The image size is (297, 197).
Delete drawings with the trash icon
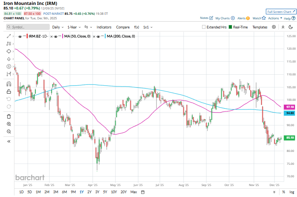(8, 116)
